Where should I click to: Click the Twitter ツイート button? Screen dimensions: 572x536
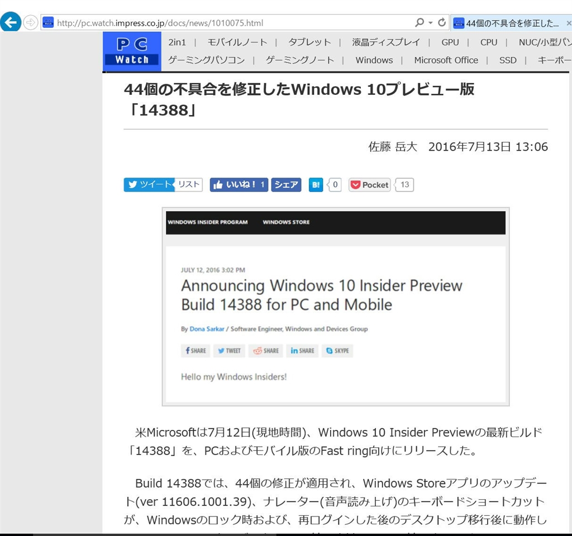[x=149, y=184]
